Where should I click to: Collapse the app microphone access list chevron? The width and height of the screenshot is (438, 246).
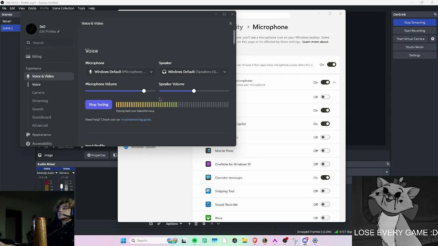coord(334,82)
